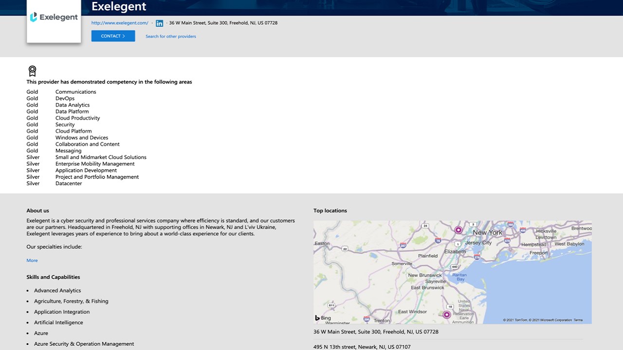The height and width of the screenshot is (350, 623).
Task: Click 'New Brunswick' label on the map
Action: point(425,275)
